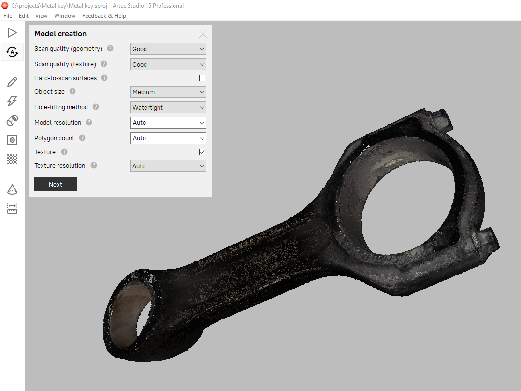Uncheck the Texture checkbox

(x=202, y=152)
